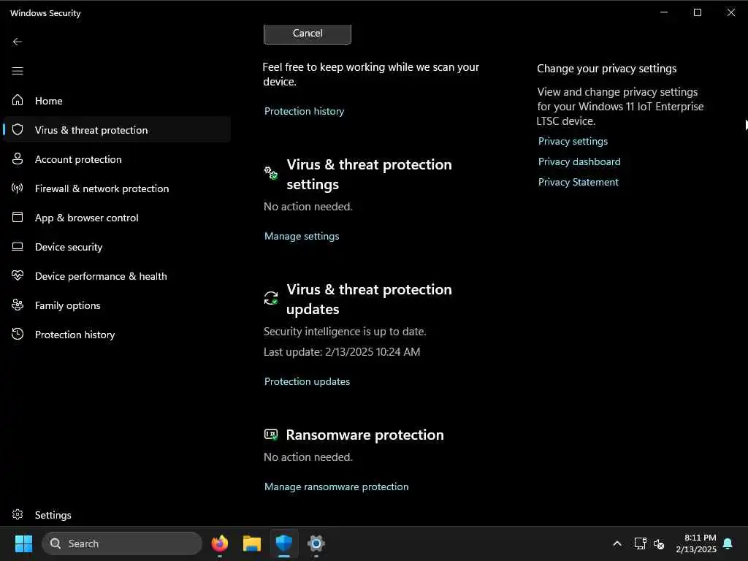
Task: Open Firefox from the taskbar
Action: (x=219, y=543)
